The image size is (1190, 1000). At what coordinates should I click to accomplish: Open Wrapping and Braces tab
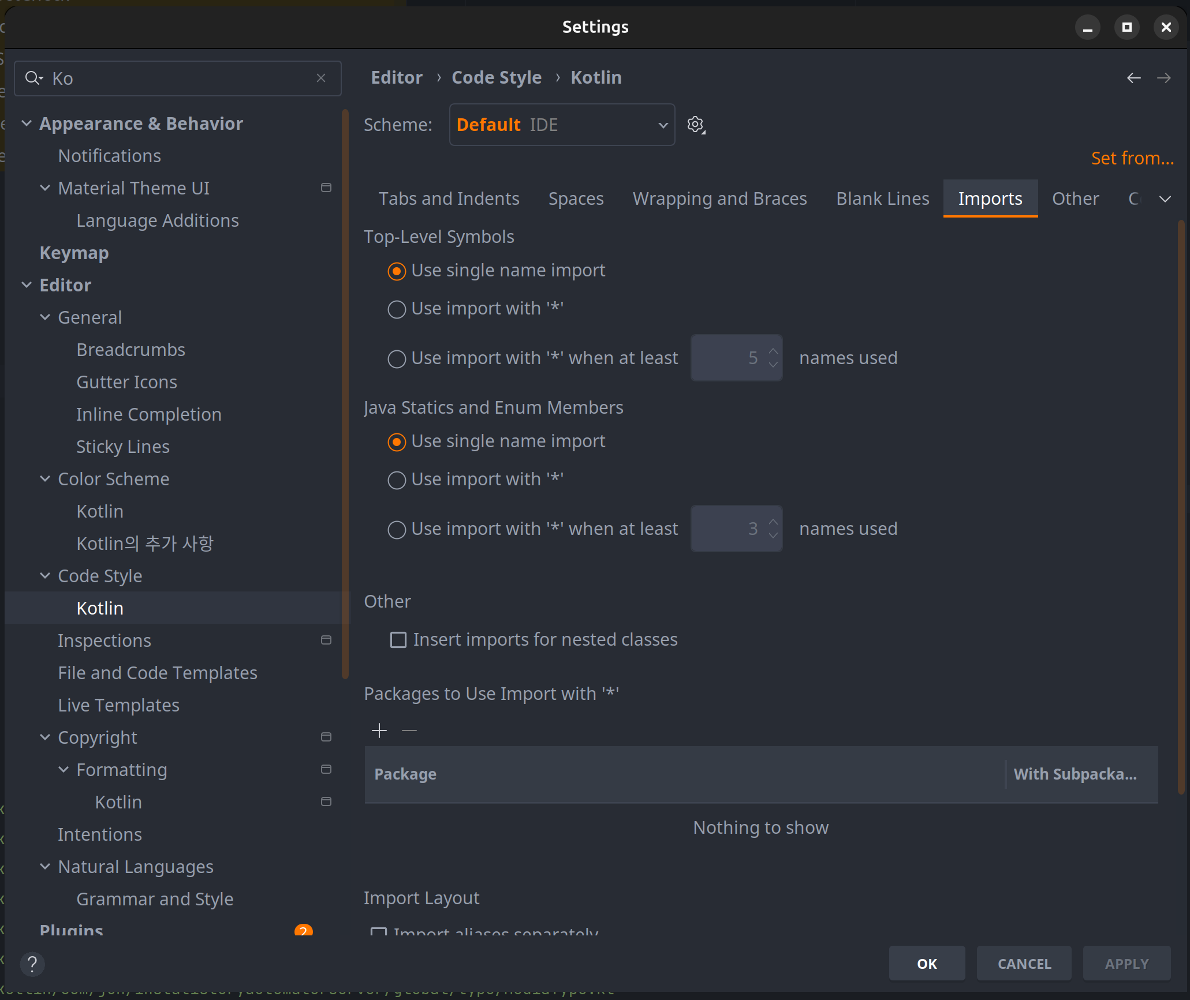coord(719,198)
